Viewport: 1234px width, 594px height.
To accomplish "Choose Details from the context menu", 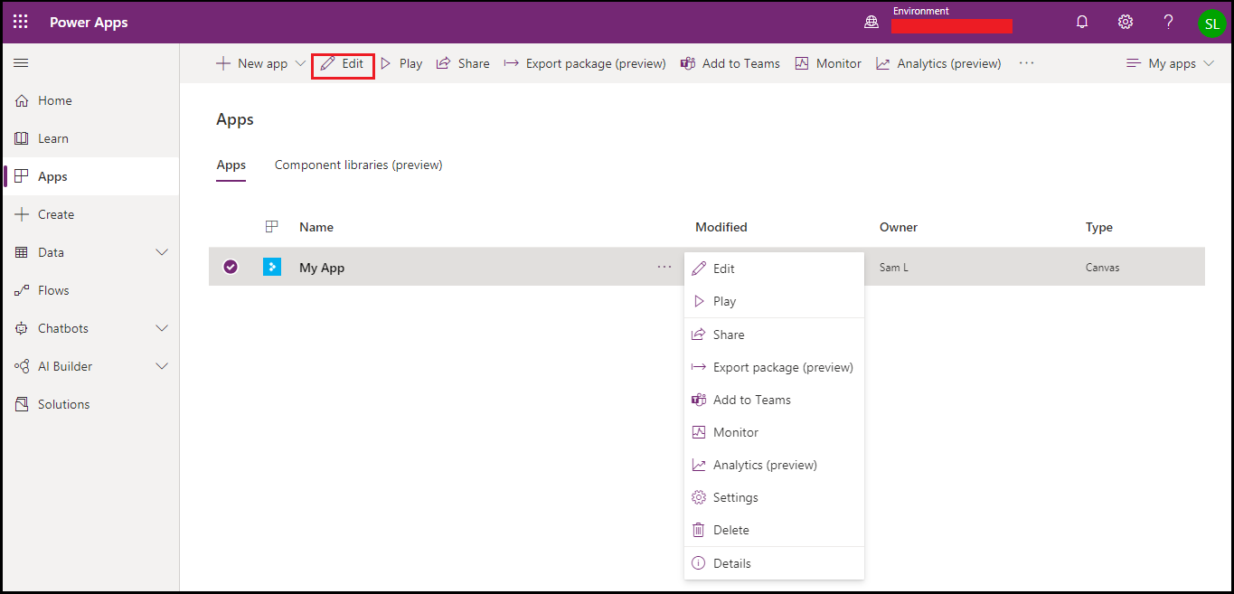I will (774, 563).
